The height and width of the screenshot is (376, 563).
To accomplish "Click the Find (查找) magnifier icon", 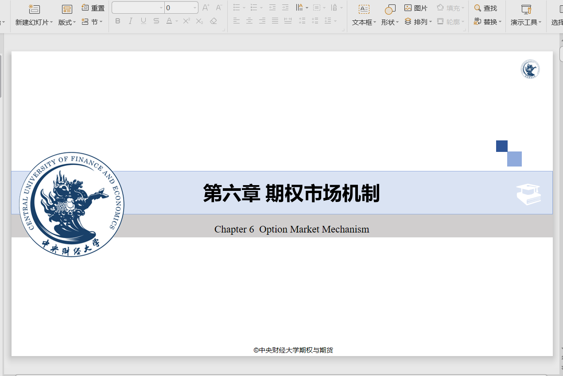I will [x=478, y=8].
